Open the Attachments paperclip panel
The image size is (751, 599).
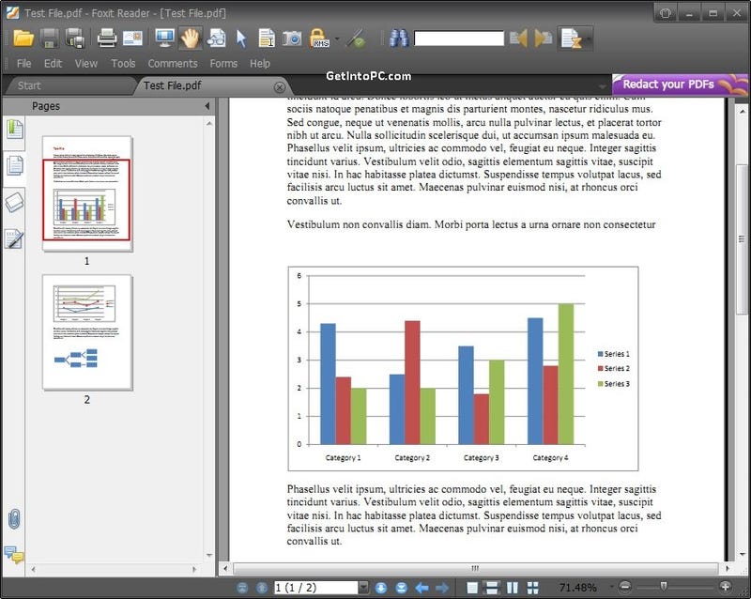tap(14, 519)
